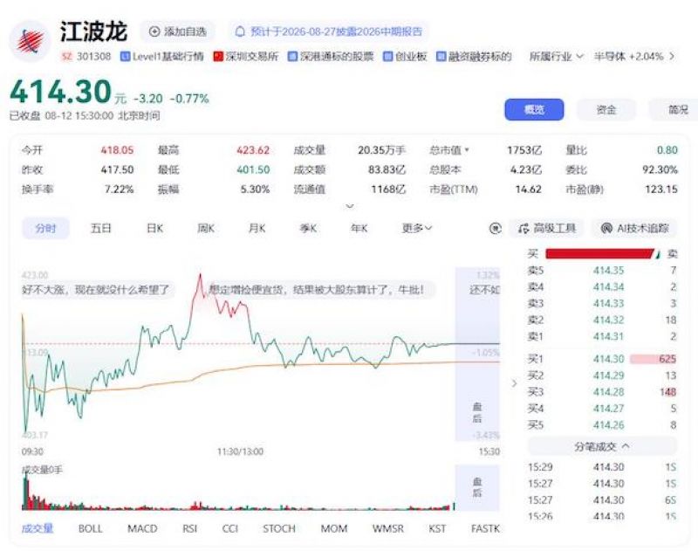Select the 年K chart tab
This screenshot has height=551, width=698.
[x=359, y=229]
